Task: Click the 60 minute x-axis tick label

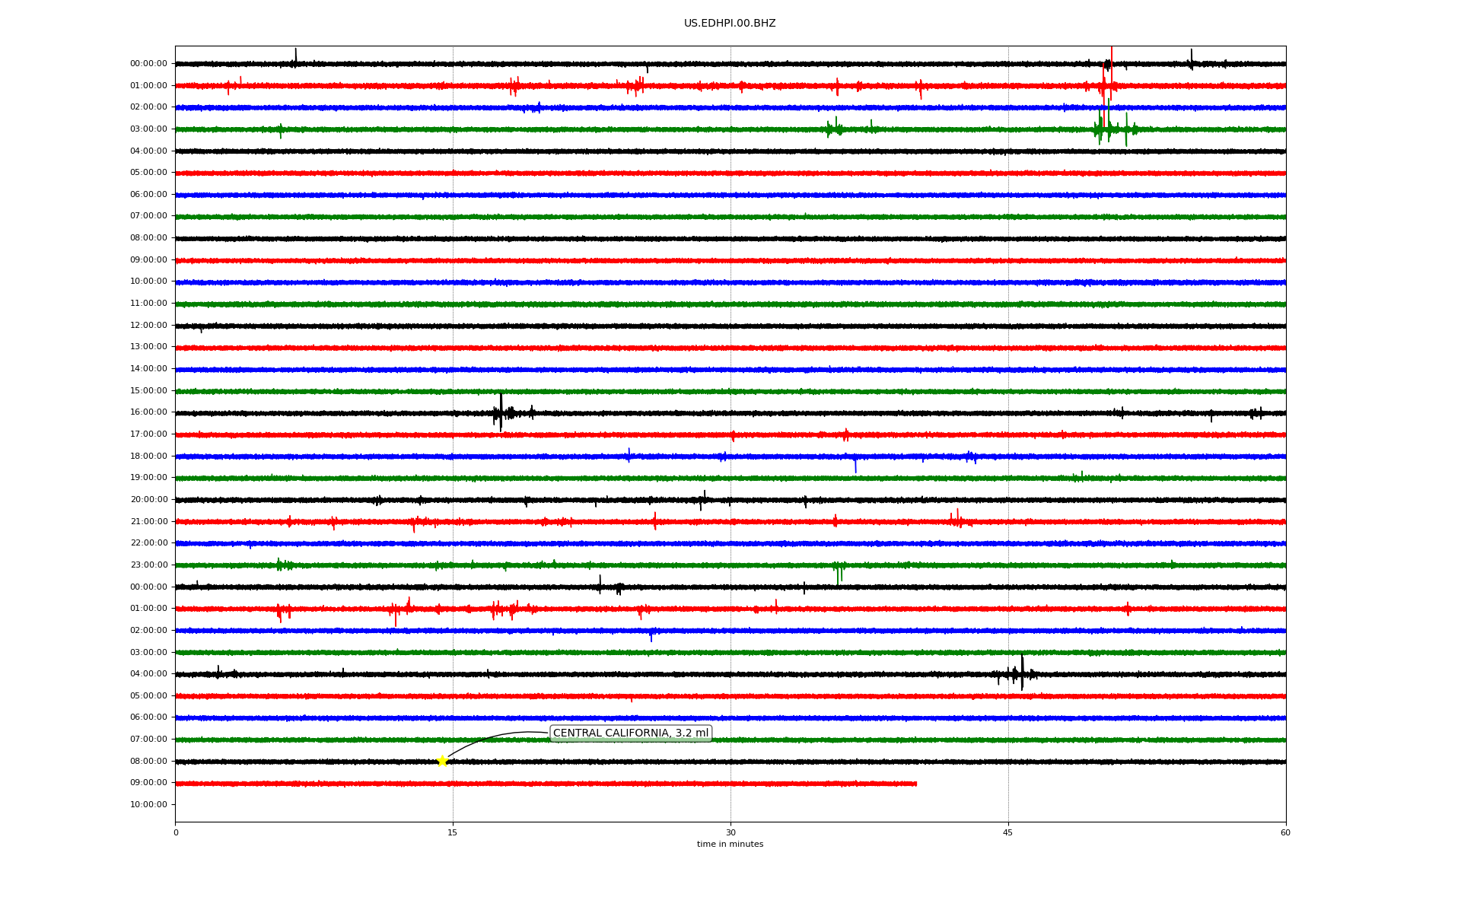Action: (1285, 832)
